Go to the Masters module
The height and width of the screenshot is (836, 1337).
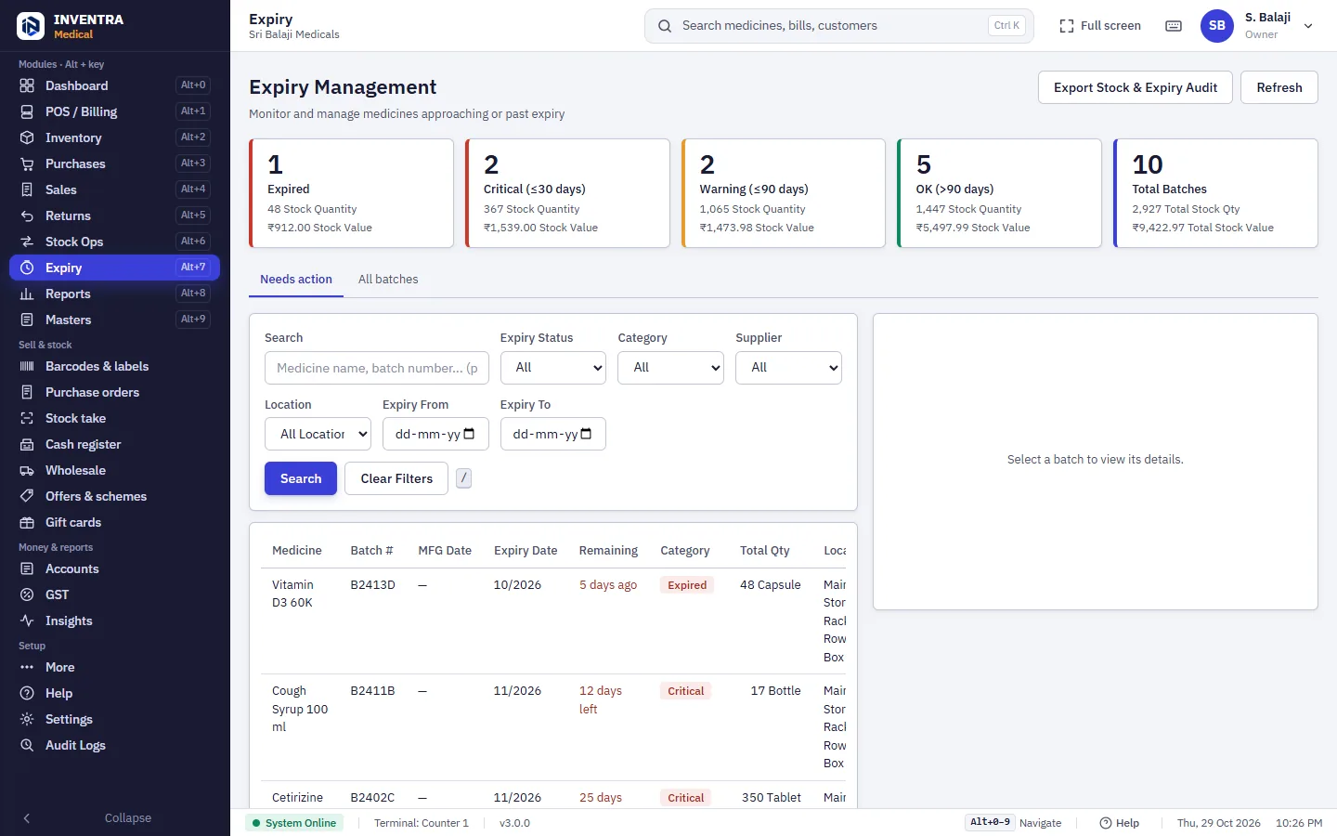point(114,320)
